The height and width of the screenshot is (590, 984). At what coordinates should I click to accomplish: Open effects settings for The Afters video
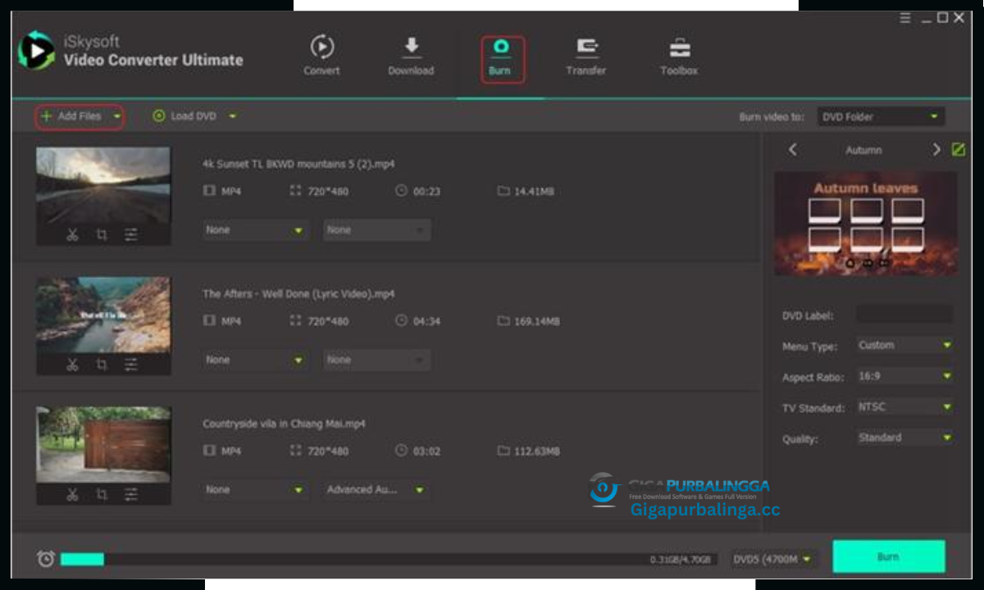[131, 365]
